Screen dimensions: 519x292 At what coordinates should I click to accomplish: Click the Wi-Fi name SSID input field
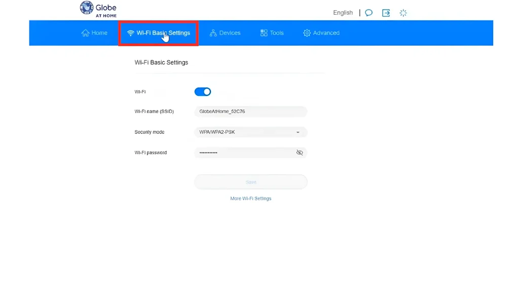click(x=250, y=112)
